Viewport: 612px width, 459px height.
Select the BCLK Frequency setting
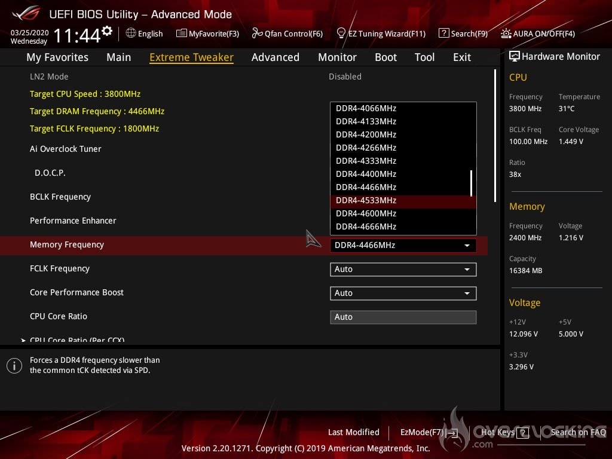tap(60, 197)
